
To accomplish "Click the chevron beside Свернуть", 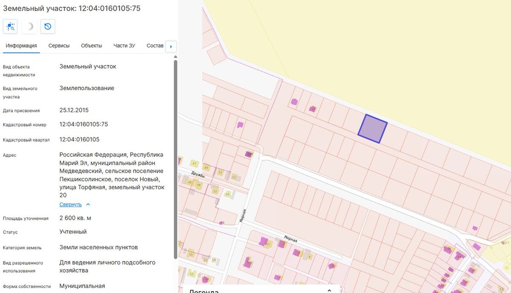I will [x=88, y=205].
